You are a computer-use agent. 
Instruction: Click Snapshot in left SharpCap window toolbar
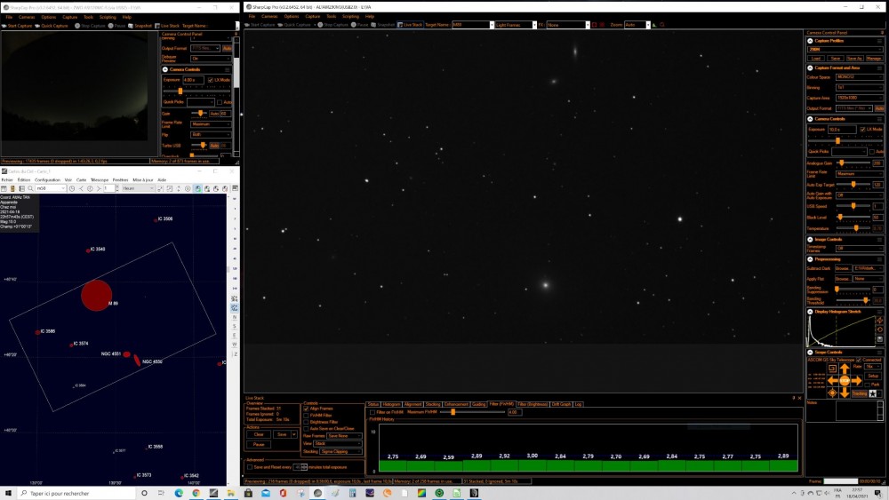pos(140,26)
